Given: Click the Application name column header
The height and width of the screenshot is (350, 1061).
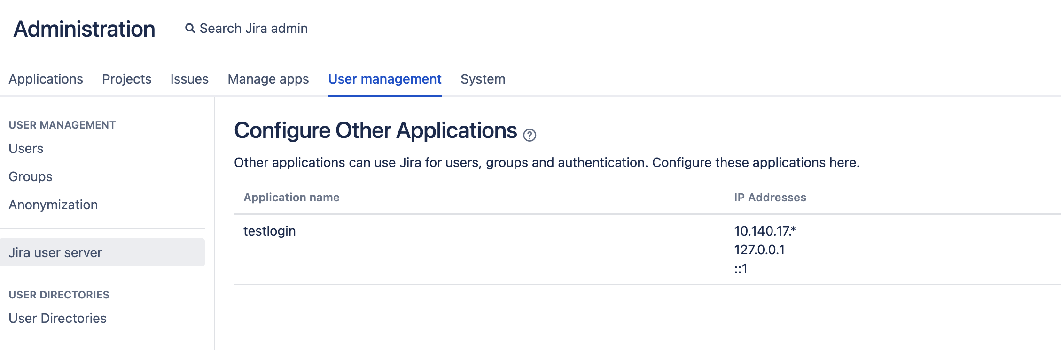Looking at the screenshot, I should pyautogui.click(x=291, y=198).
